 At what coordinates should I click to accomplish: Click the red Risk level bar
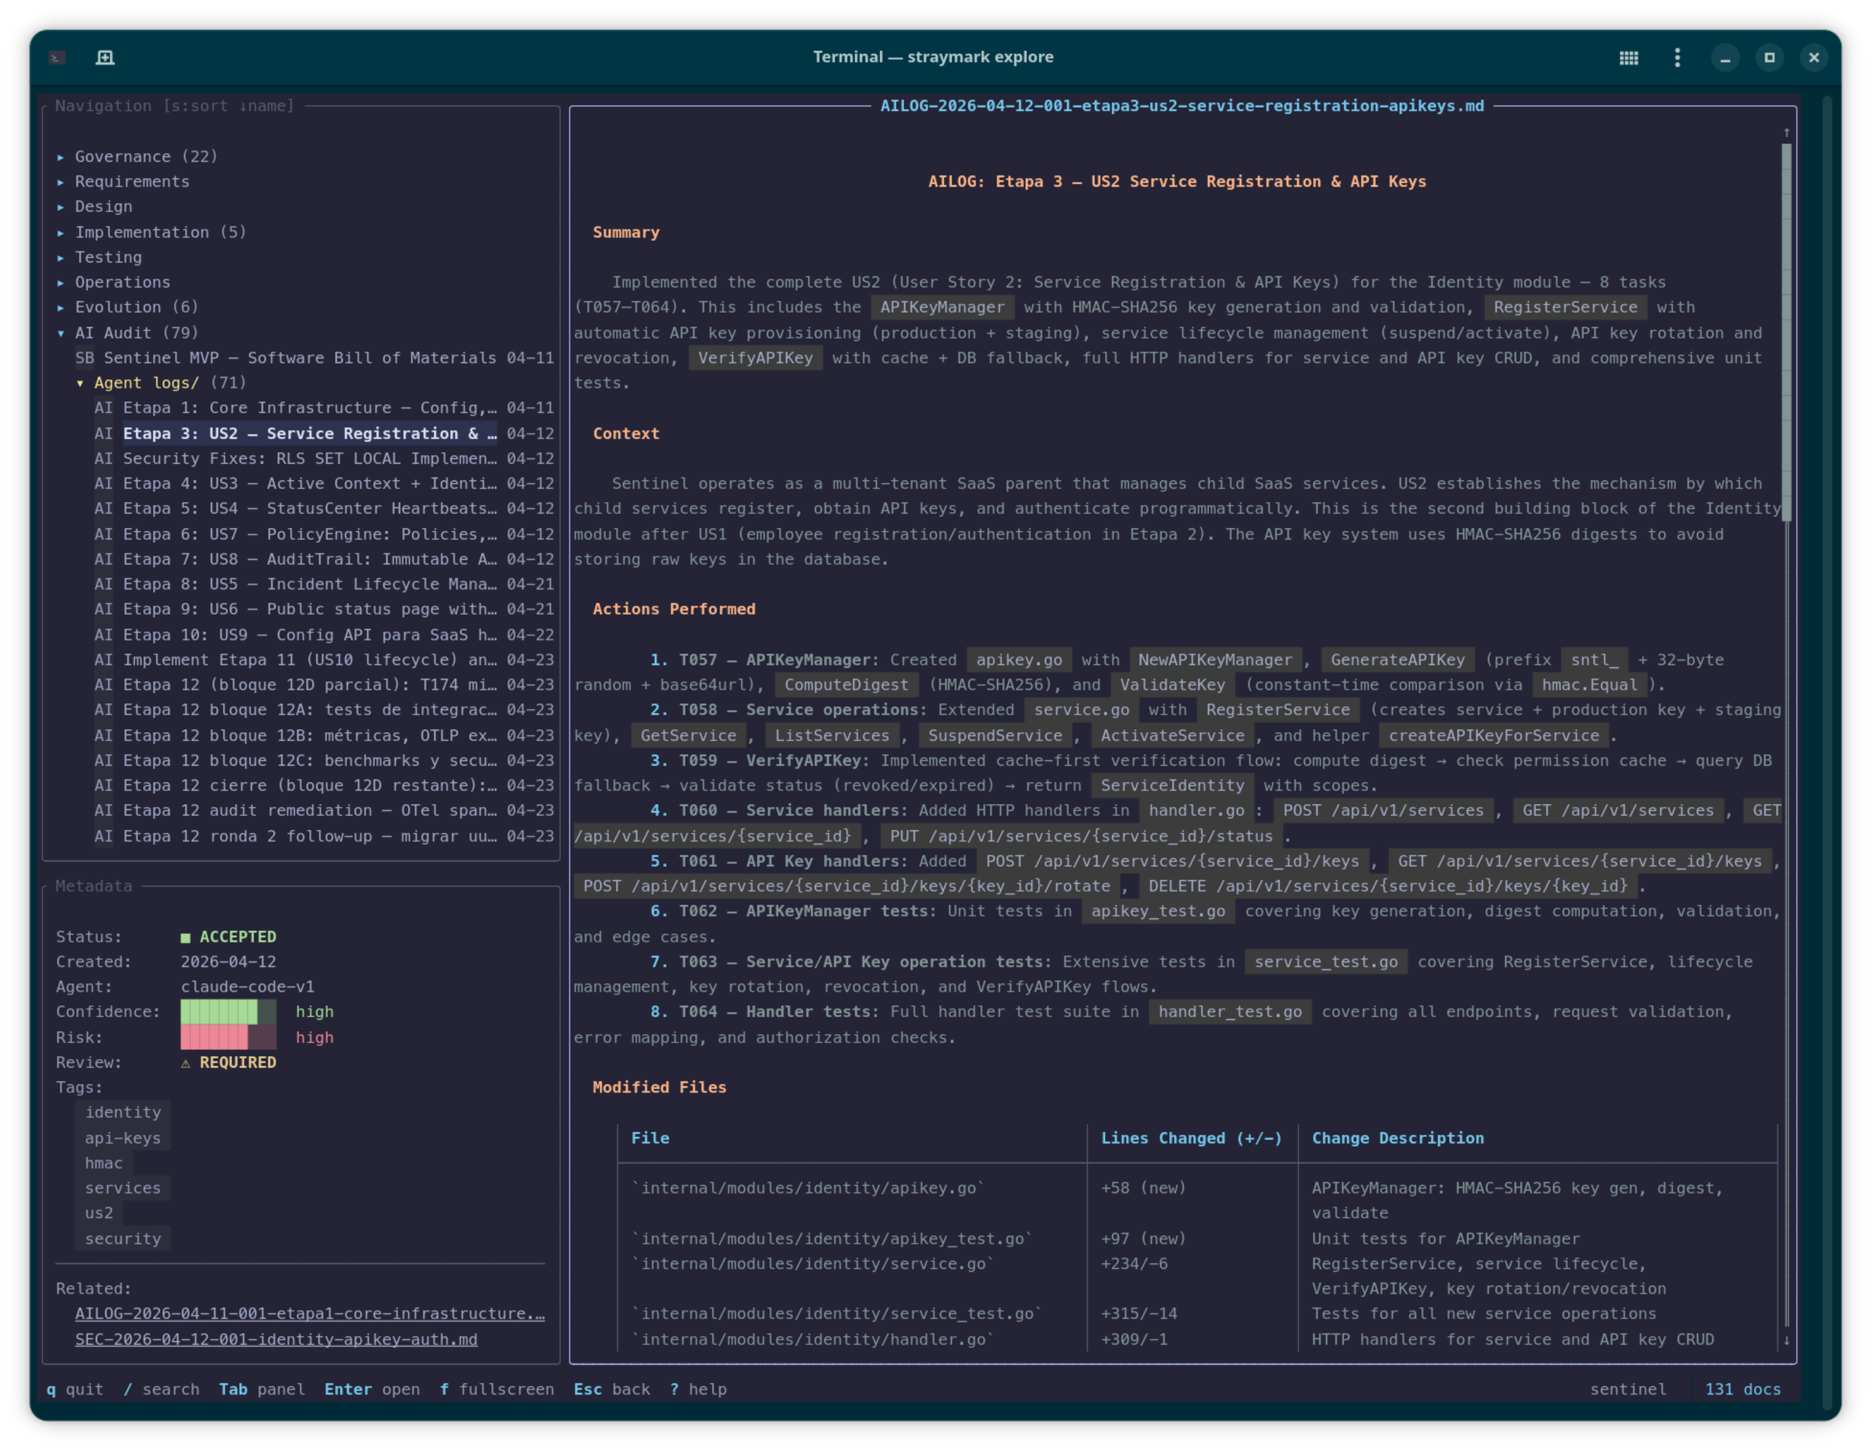(x=228, y=1037)
